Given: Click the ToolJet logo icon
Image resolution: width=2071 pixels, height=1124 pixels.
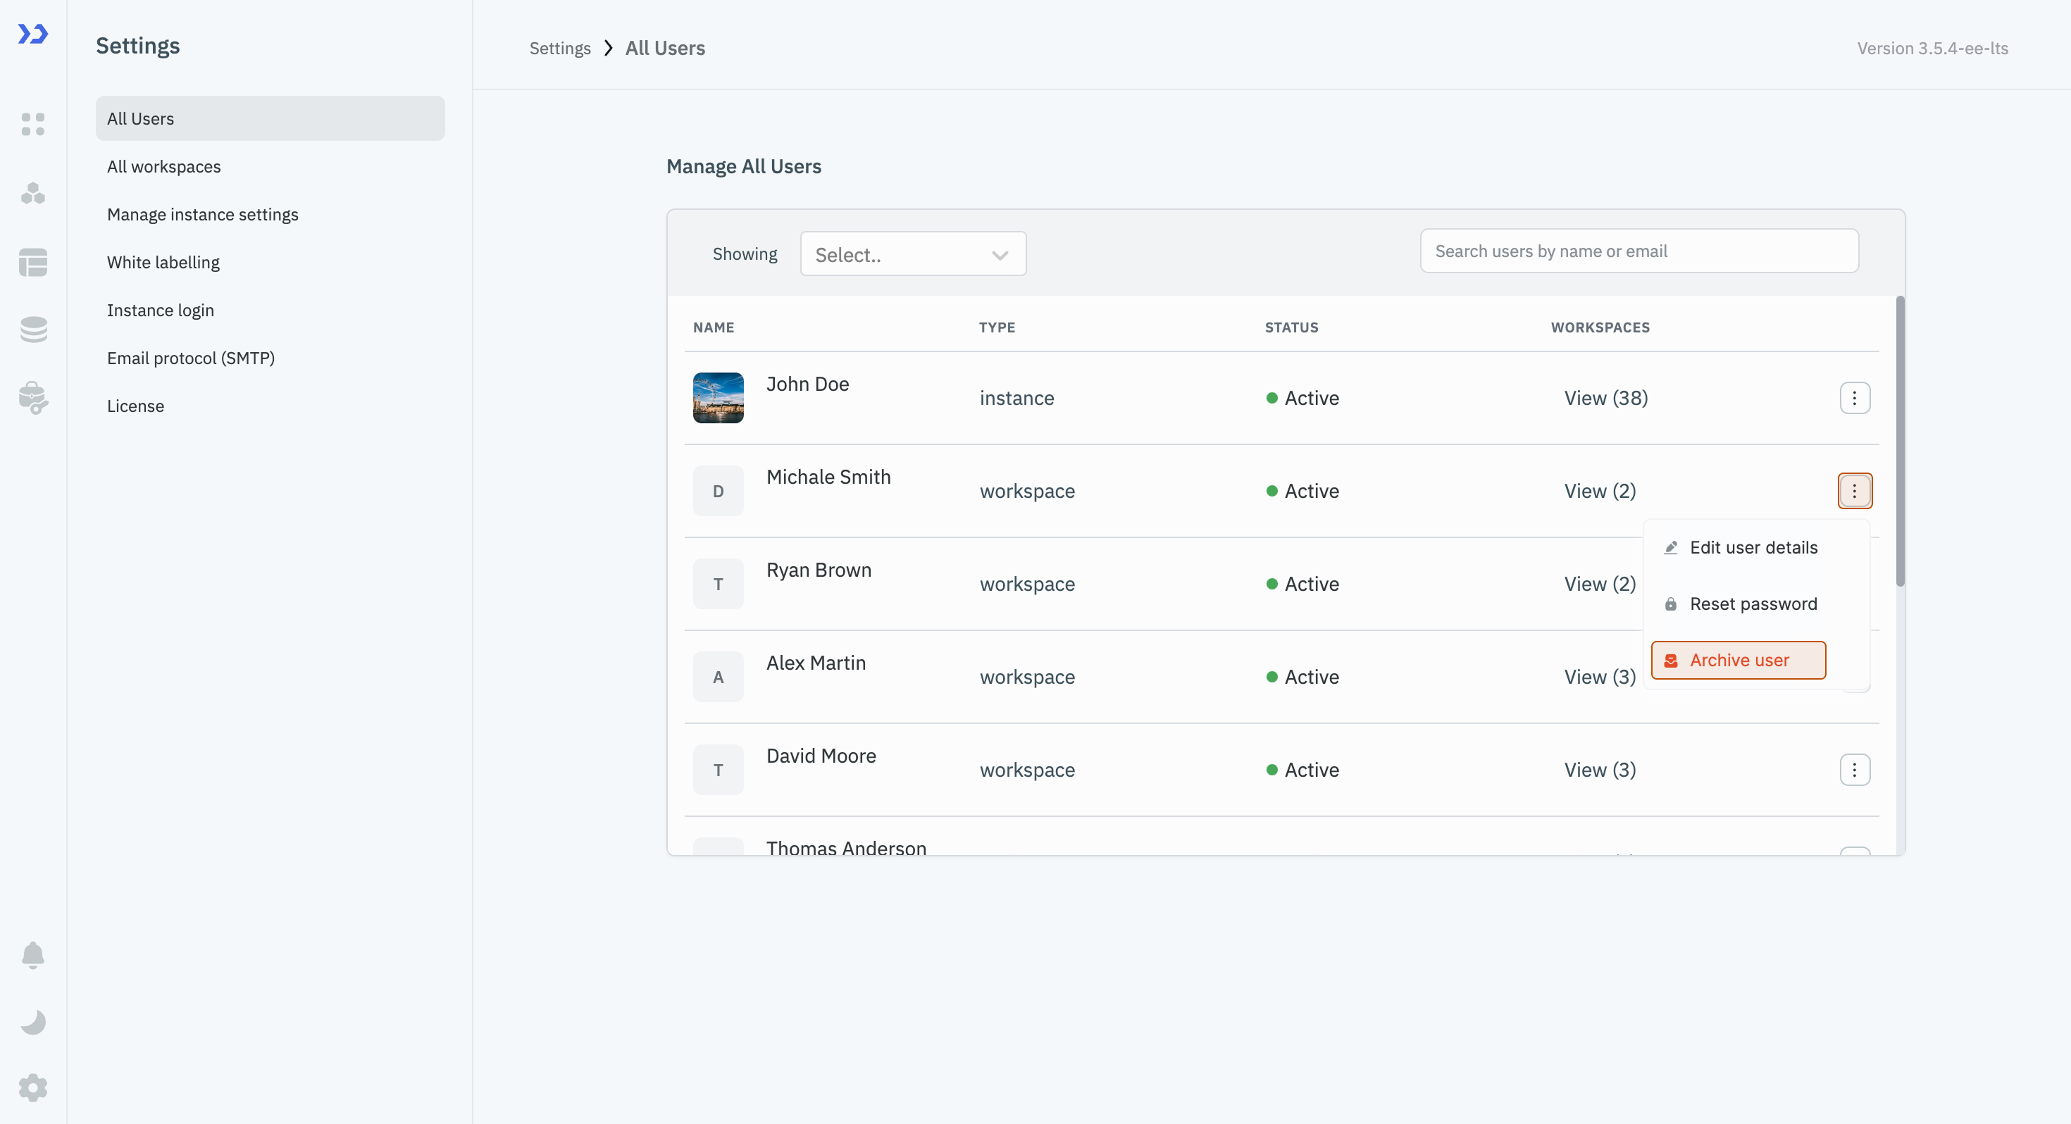Looking at the screenshot, I should [x=33, y=35].
